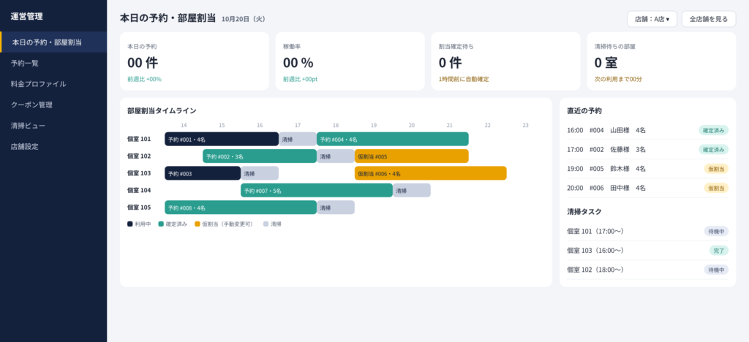Select cleaning task 個室 103(16:00〜)
Screen dimensions: 749x342
648,251
